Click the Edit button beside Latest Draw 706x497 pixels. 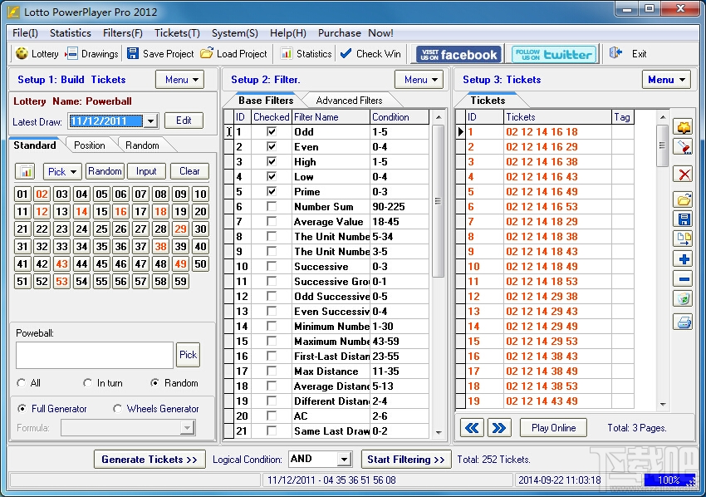pos(184,121)
